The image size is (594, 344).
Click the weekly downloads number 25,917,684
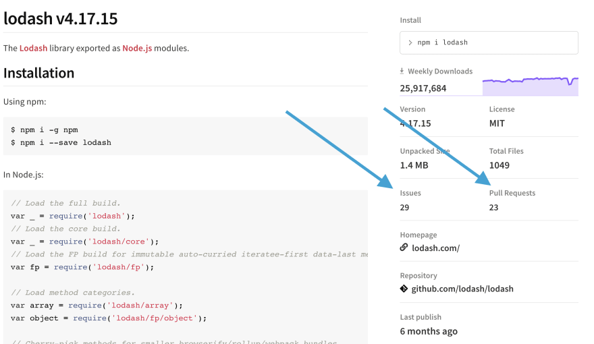point(423,88)
